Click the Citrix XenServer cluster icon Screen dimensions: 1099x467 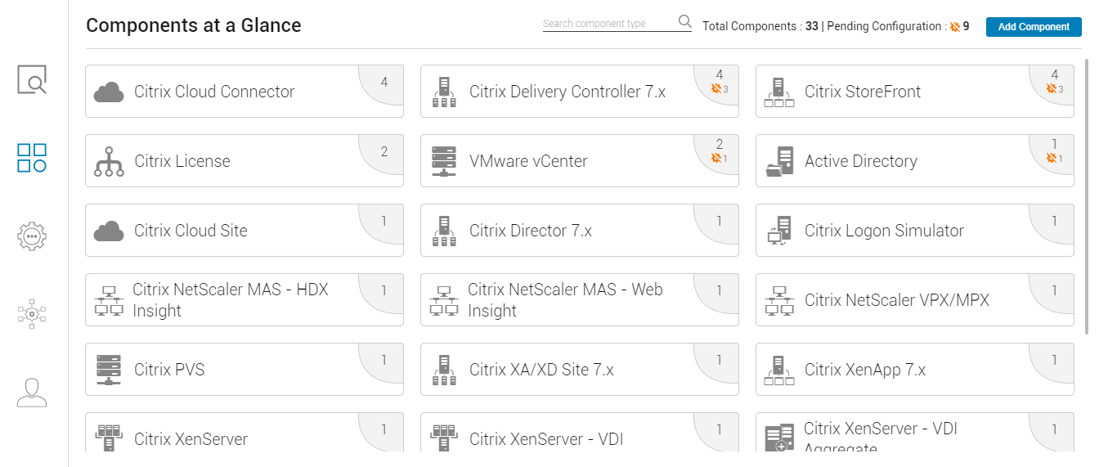coord(109,438)
